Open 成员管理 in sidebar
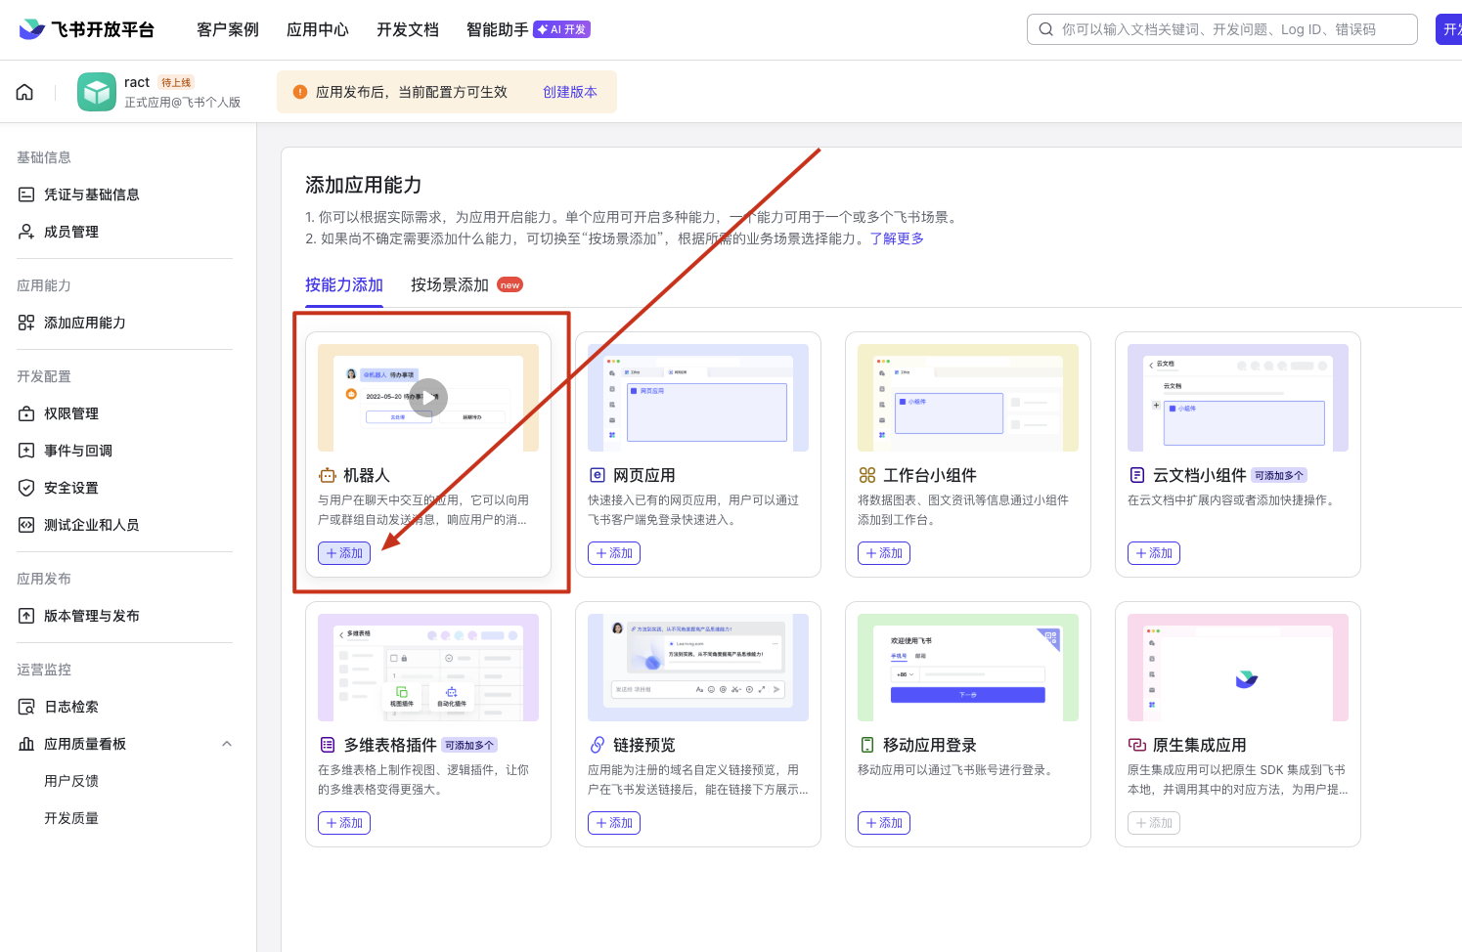This screenshot has height=952, width=1462. coord(70,232)
